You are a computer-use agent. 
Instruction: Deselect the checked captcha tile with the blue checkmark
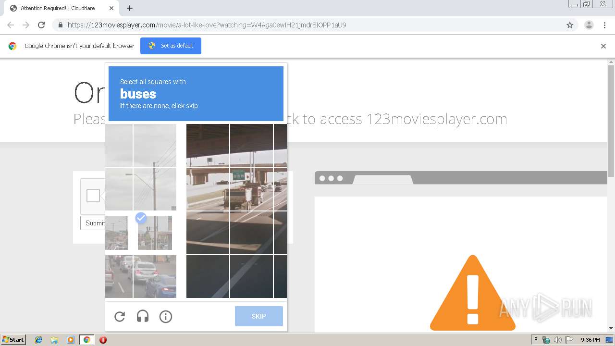155,233
